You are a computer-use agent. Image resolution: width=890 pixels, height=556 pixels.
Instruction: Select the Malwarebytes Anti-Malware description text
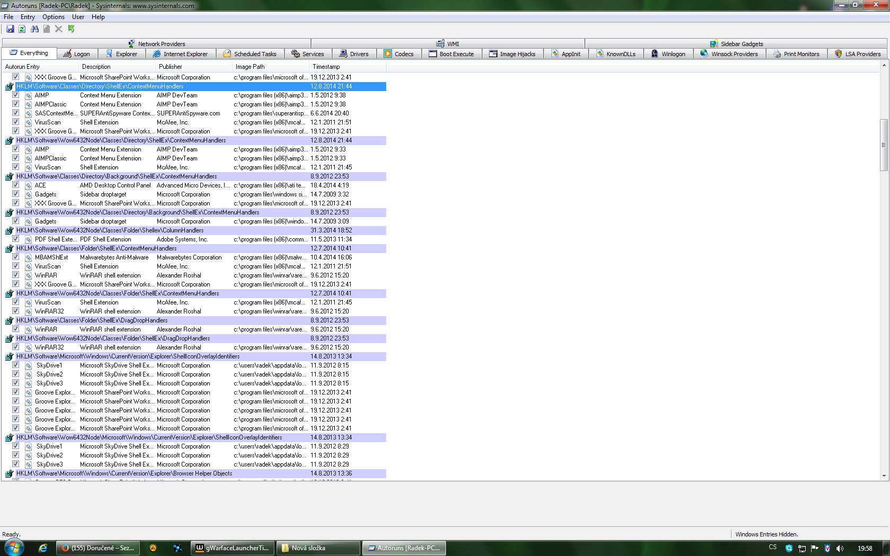tap(114, 257)
